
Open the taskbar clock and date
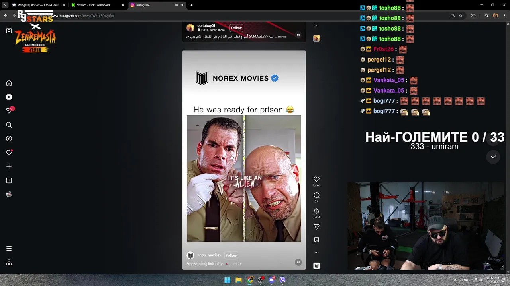(x=493, y=280)
